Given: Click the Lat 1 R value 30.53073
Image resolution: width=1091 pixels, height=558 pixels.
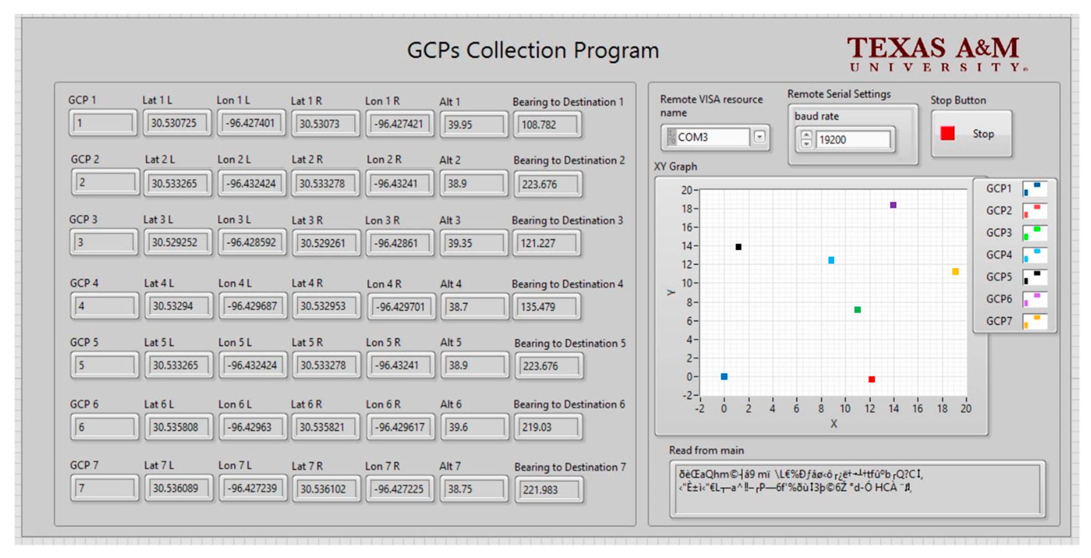Looking at the screenshot, I should [325, 123].
